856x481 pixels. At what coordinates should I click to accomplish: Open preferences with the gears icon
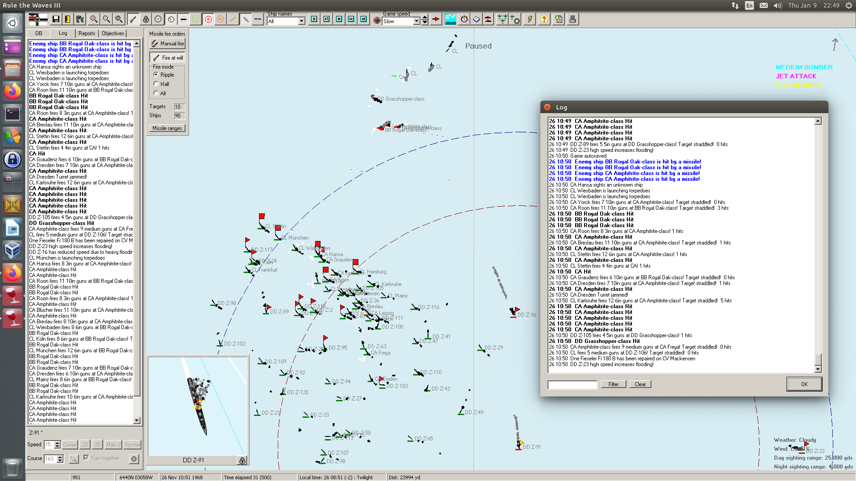coord(80,19)
